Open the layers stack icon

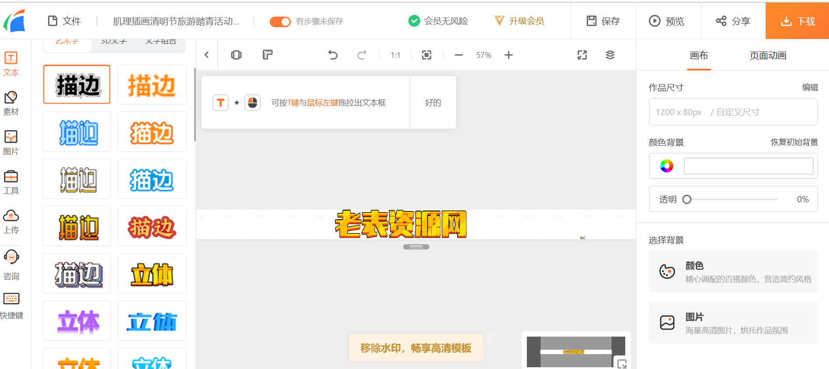[x=610, y=55]
